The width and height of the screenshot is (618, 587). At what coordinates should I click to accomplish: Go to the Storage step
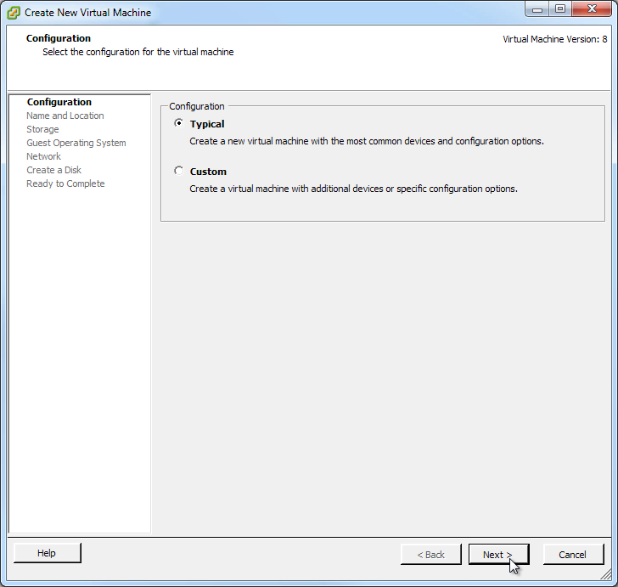(42, 129)
